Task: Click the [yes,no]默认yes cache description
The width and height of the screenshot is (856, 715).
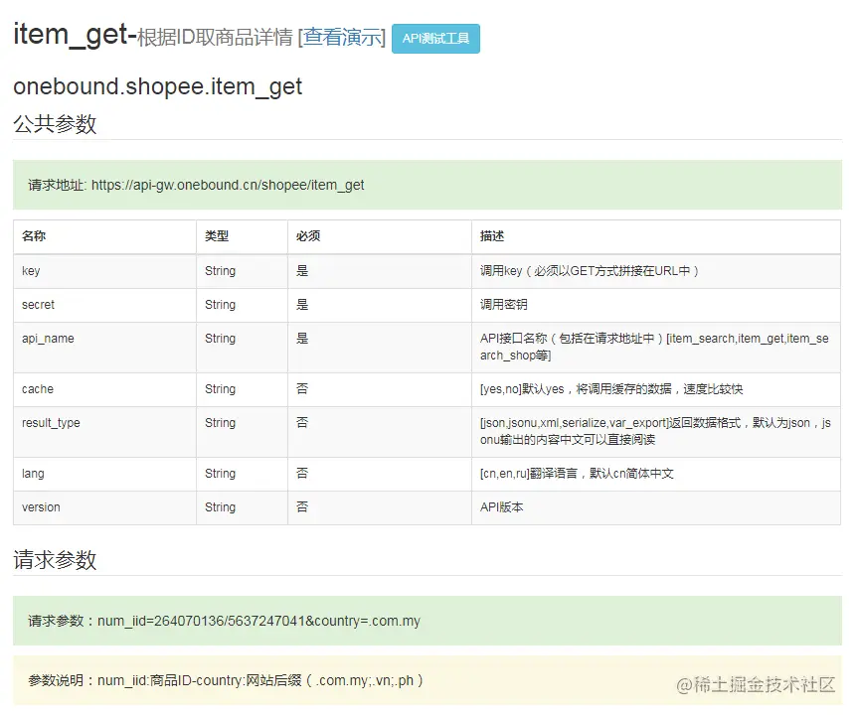Action: (x=611, y=389)
